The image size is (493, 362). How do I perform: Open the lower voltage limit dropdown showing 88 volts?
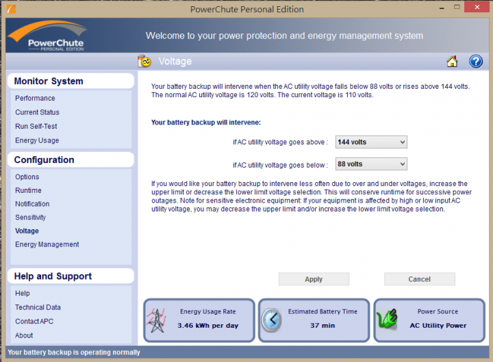coord(371,164)
